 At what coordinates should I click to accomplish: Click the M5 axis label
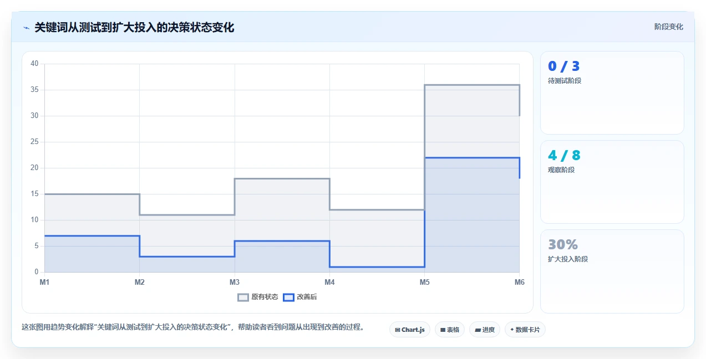[424, 283]
